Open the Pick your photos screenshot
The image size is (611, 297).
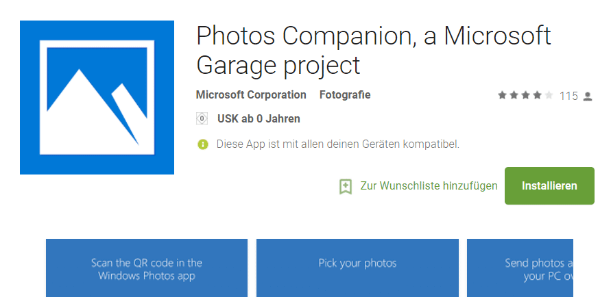357,268
